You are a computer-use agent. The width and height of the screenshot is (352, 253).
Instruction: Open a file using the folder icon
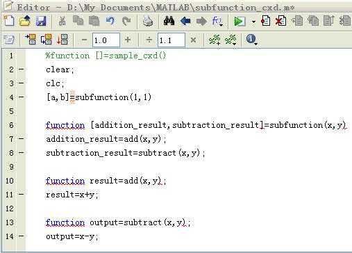click(25, 21)
